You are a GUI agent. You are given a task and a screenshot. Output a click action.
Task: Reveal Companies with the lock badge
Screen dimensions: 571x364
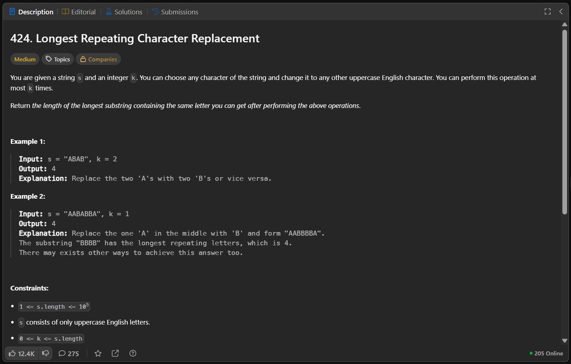(98, 59)
